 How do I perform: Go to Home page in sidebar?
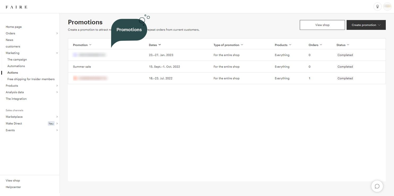[14, 27]
